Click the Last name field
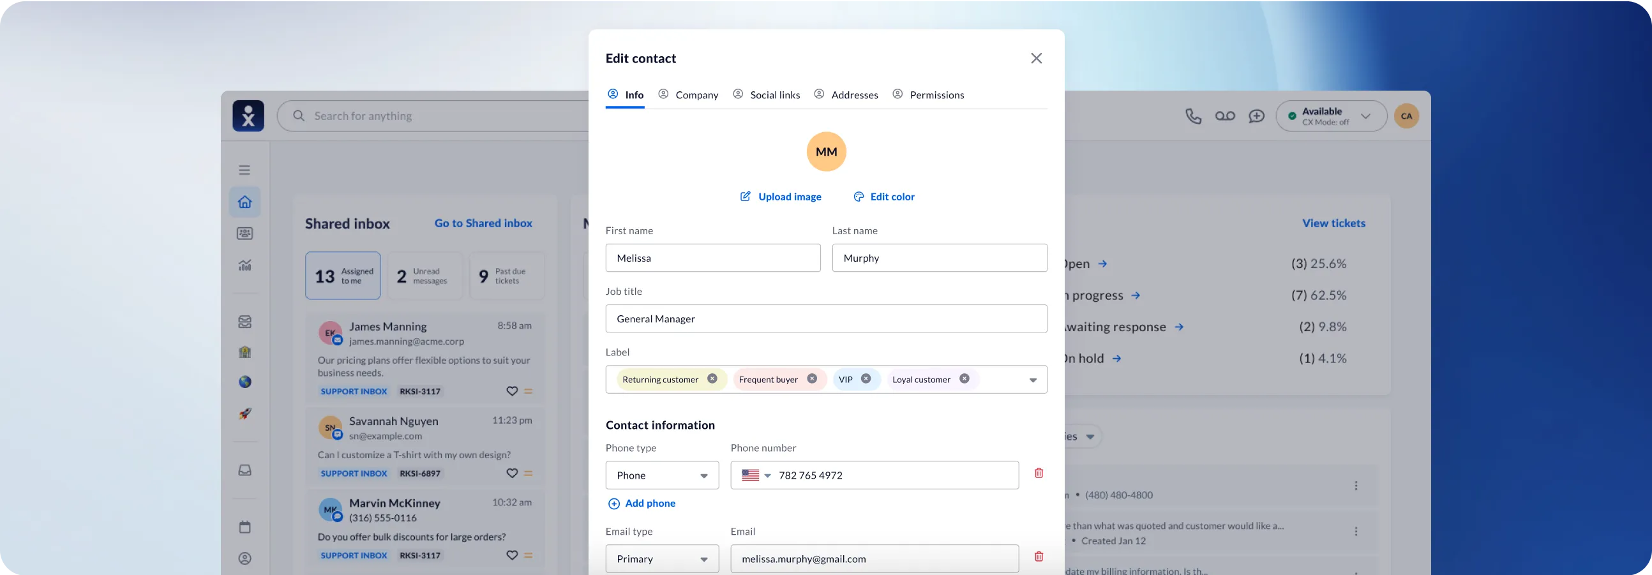The width and height of the screenshot is (1652, 575). [940, 258]
